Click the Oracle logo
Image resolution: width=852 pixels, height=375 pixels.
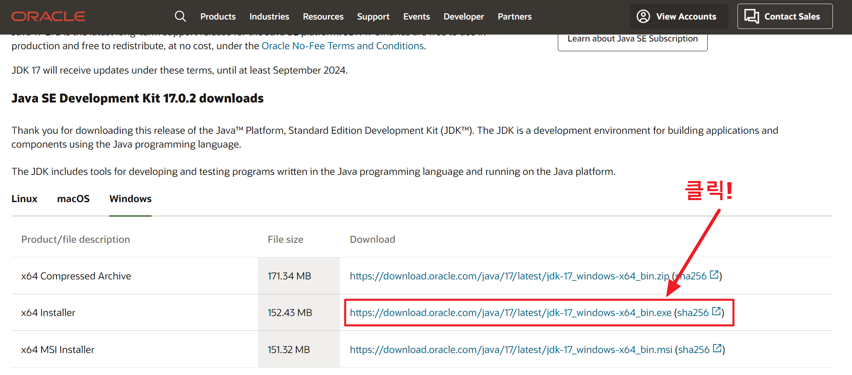coord(48,16)
